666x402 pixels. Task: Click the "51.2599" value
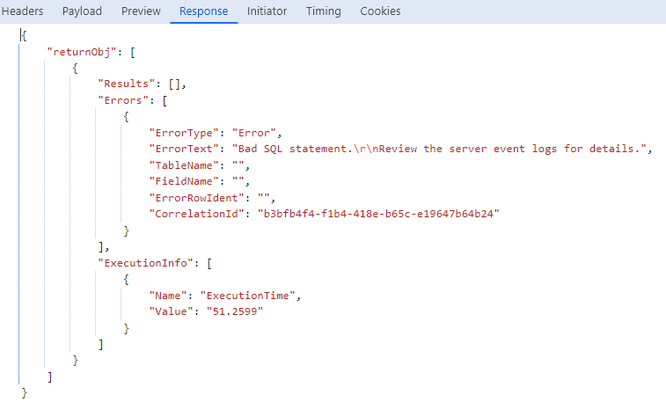[235, 311]
